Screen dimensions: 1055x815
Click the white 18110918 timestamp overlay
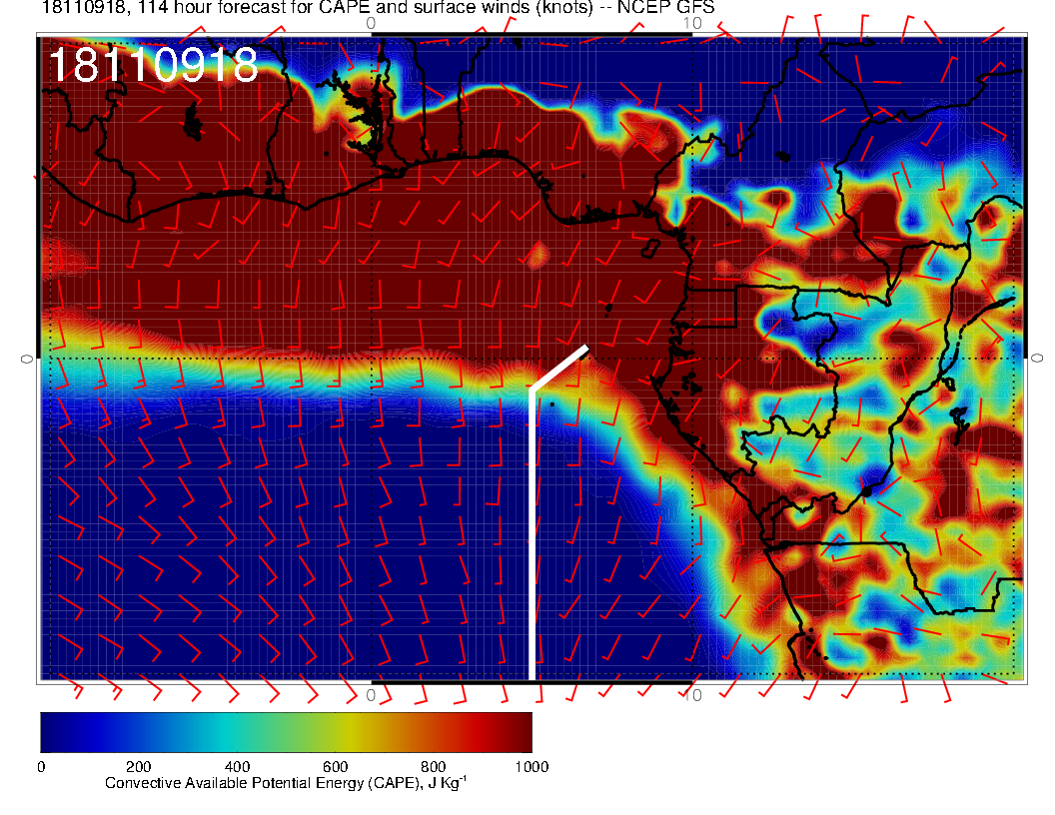(x=153, y=66)
